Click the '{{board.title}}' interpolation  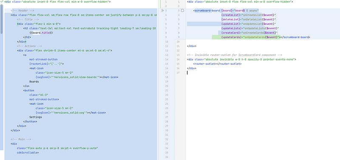pyautogui.click(x=41, y=33)
